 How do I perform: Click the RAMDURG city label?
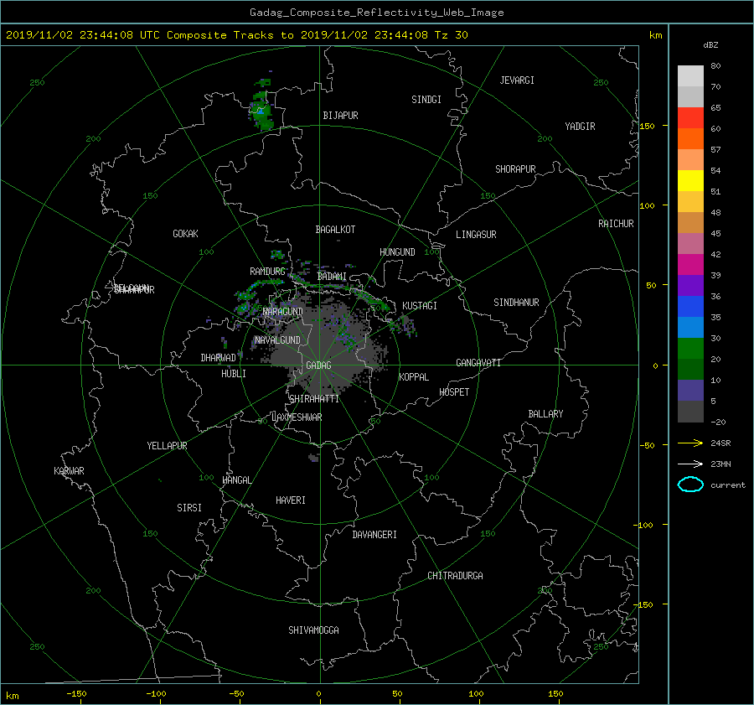[267, 272]
